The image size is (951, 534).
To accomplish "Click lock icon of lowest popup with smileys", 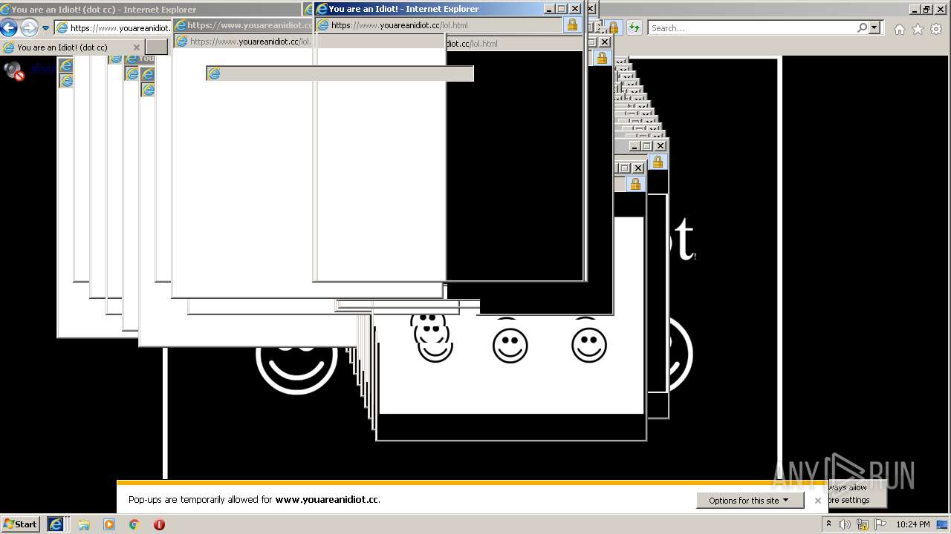I will coord(635,184).
